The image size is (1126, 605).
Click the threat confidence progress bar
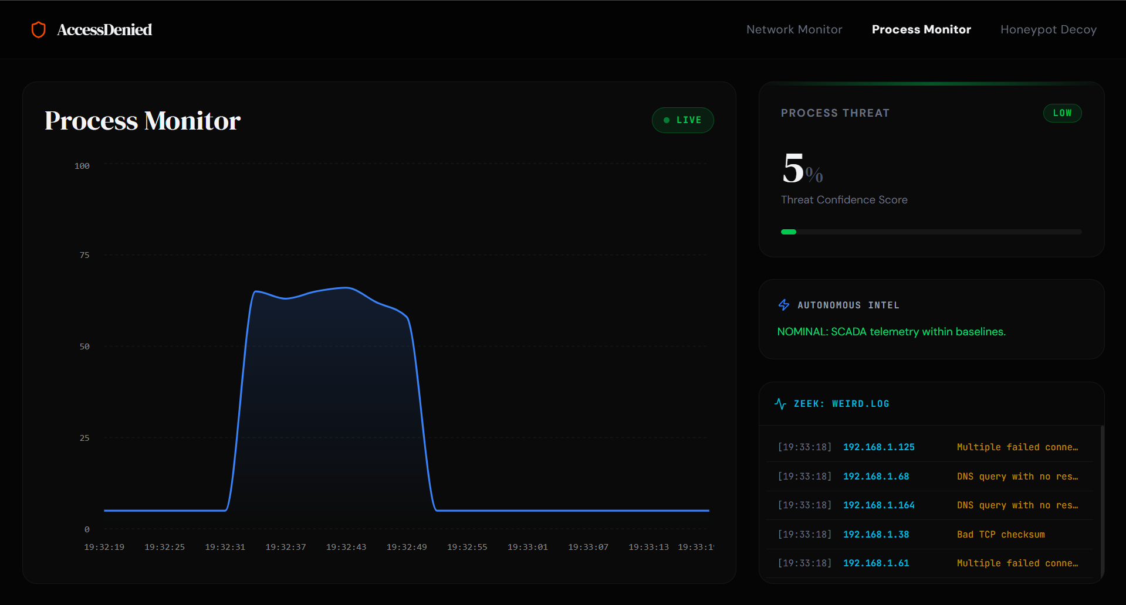[x=931, y=232]
